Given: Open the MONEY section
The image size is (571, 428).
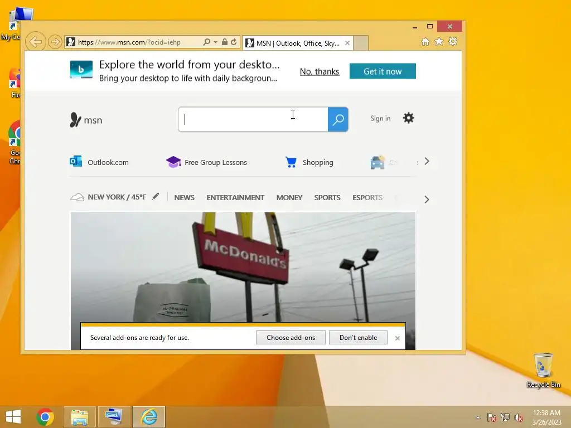Looking at the screenshot, I should point(289,198).
